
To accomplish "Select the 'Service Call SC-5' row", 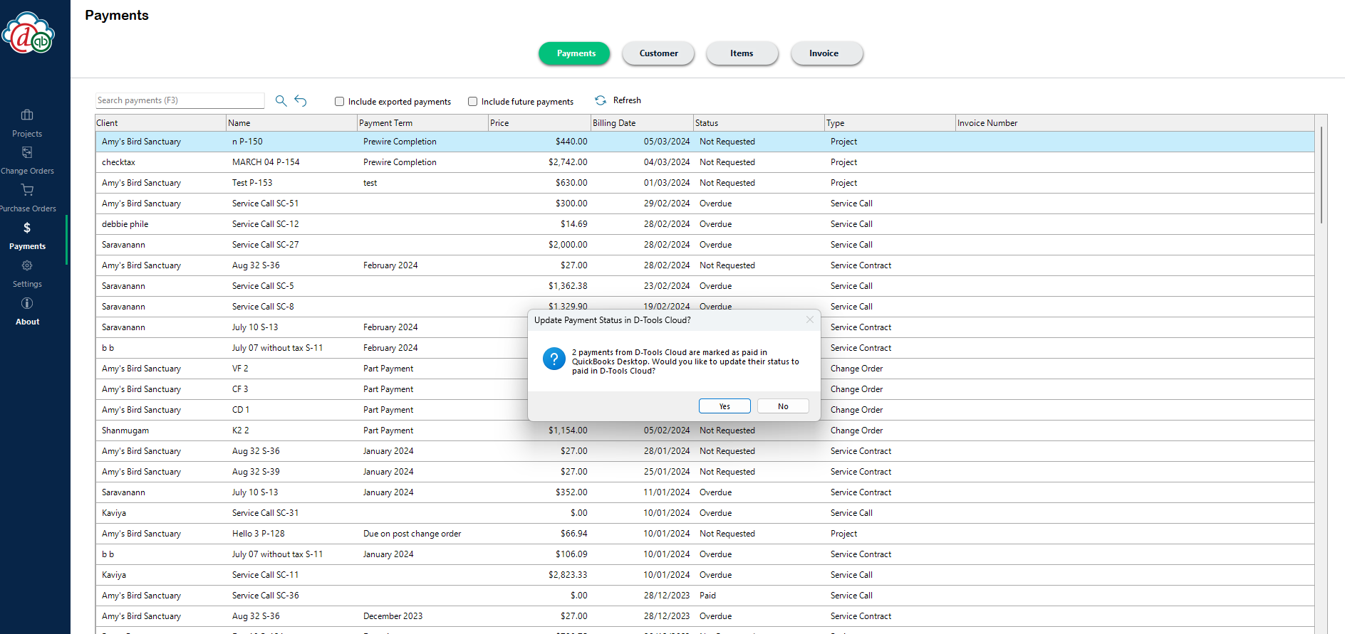I will (x=705, y=286).
